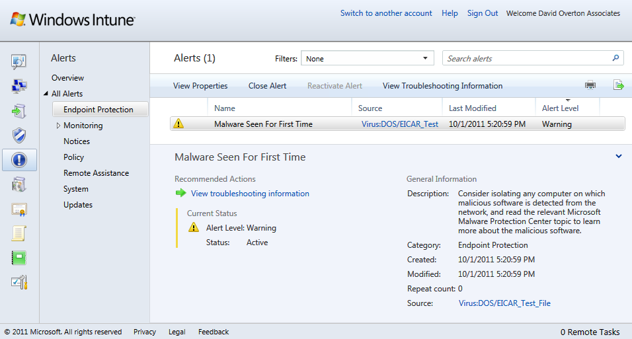Click the Warning cell in alert row
The height and width of the screenshot is (339, 632).
point(557,124)
